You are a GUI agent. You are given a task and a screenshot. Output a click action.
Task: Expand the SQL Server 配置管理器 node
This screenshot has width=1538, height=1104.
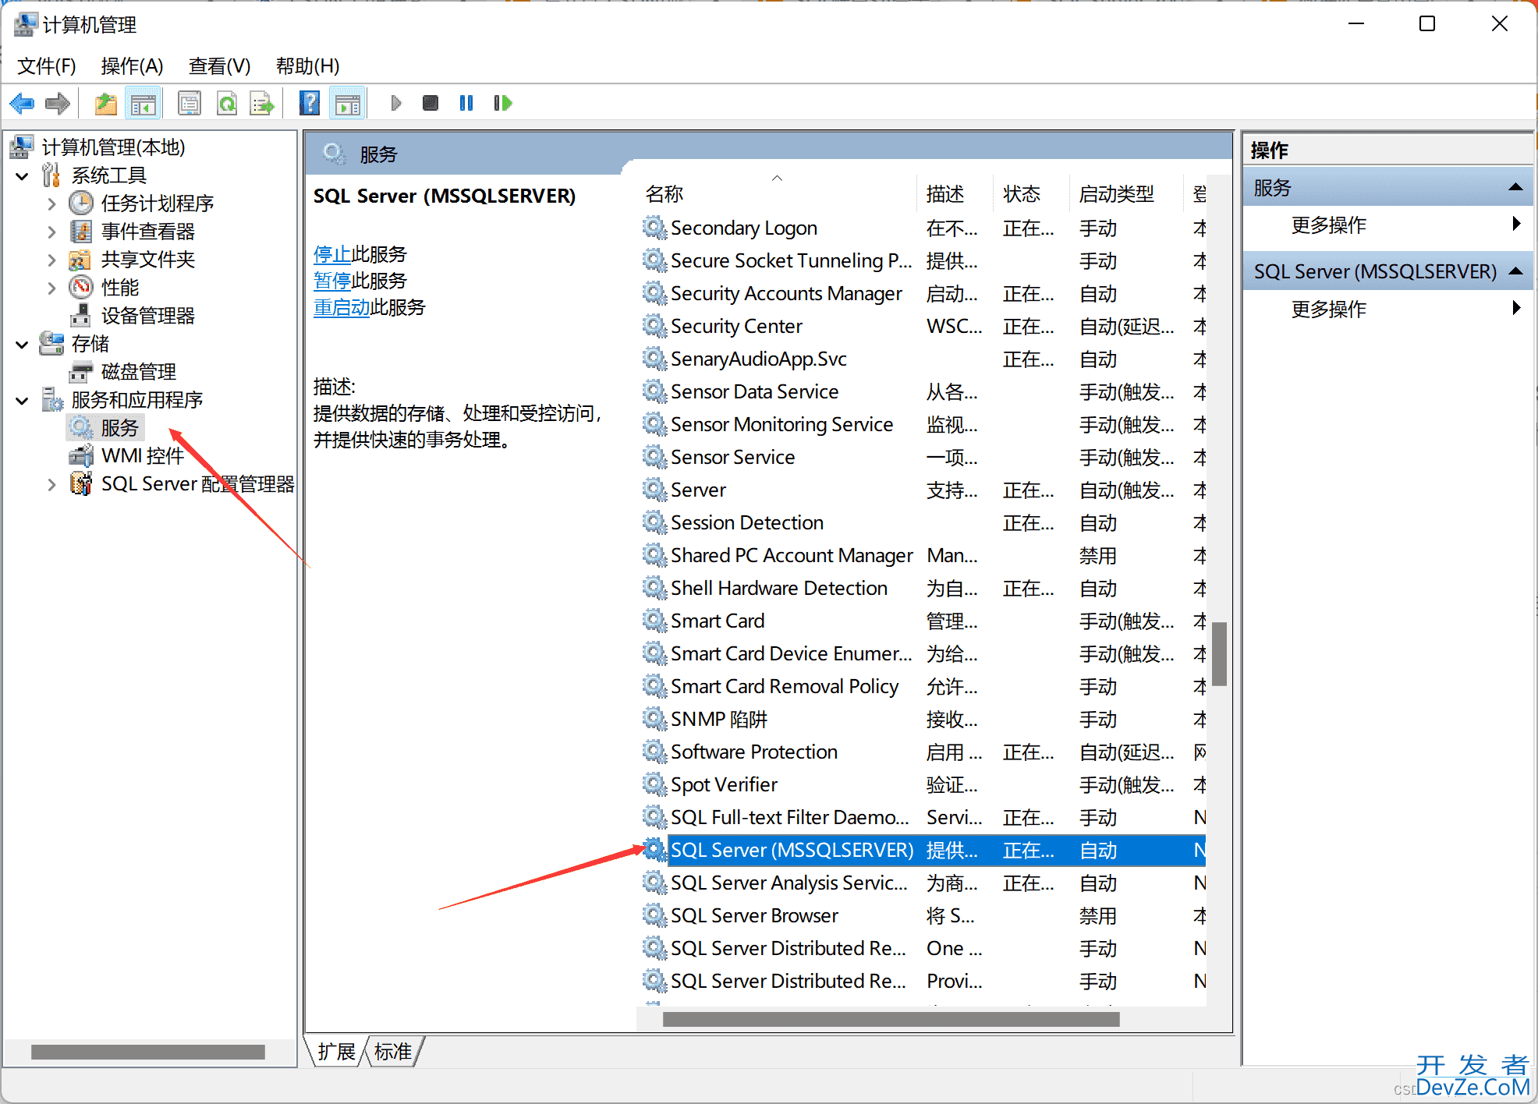point(51,485)
